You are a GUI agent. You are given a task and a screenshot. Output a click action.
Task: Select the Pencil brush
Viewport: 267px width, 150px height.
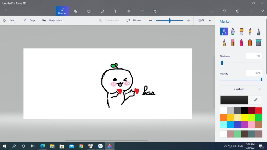(224, 42)
